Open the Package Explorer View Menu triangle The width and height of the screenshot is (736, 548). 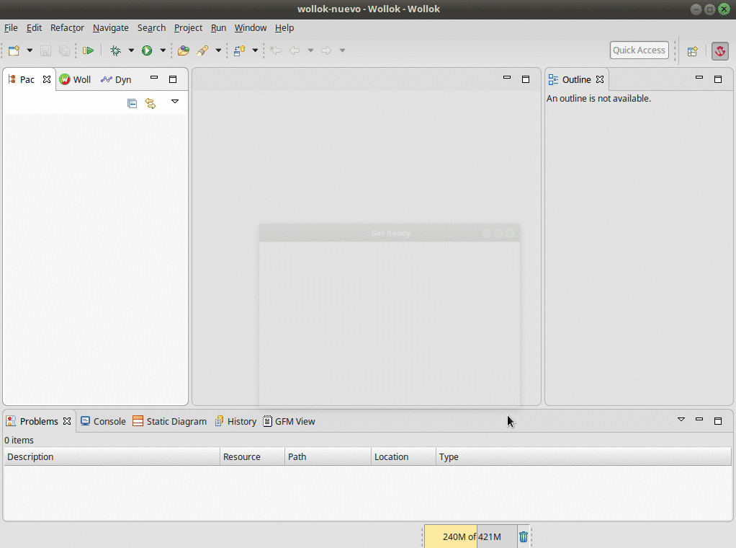174,102
